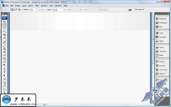Open the Filter menu
The height and width of the screenshot is (107, 171).
[37, 6]
